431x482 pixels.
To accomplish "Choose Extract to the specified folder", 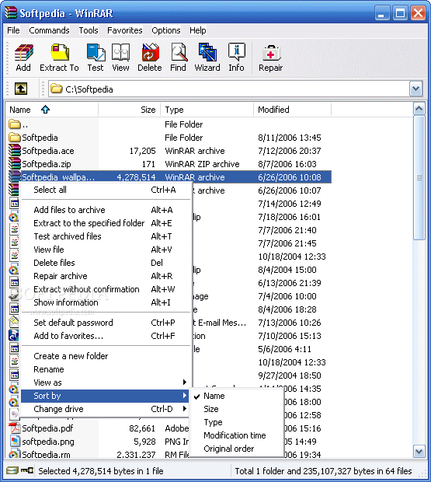I will (x=106, y=223).
